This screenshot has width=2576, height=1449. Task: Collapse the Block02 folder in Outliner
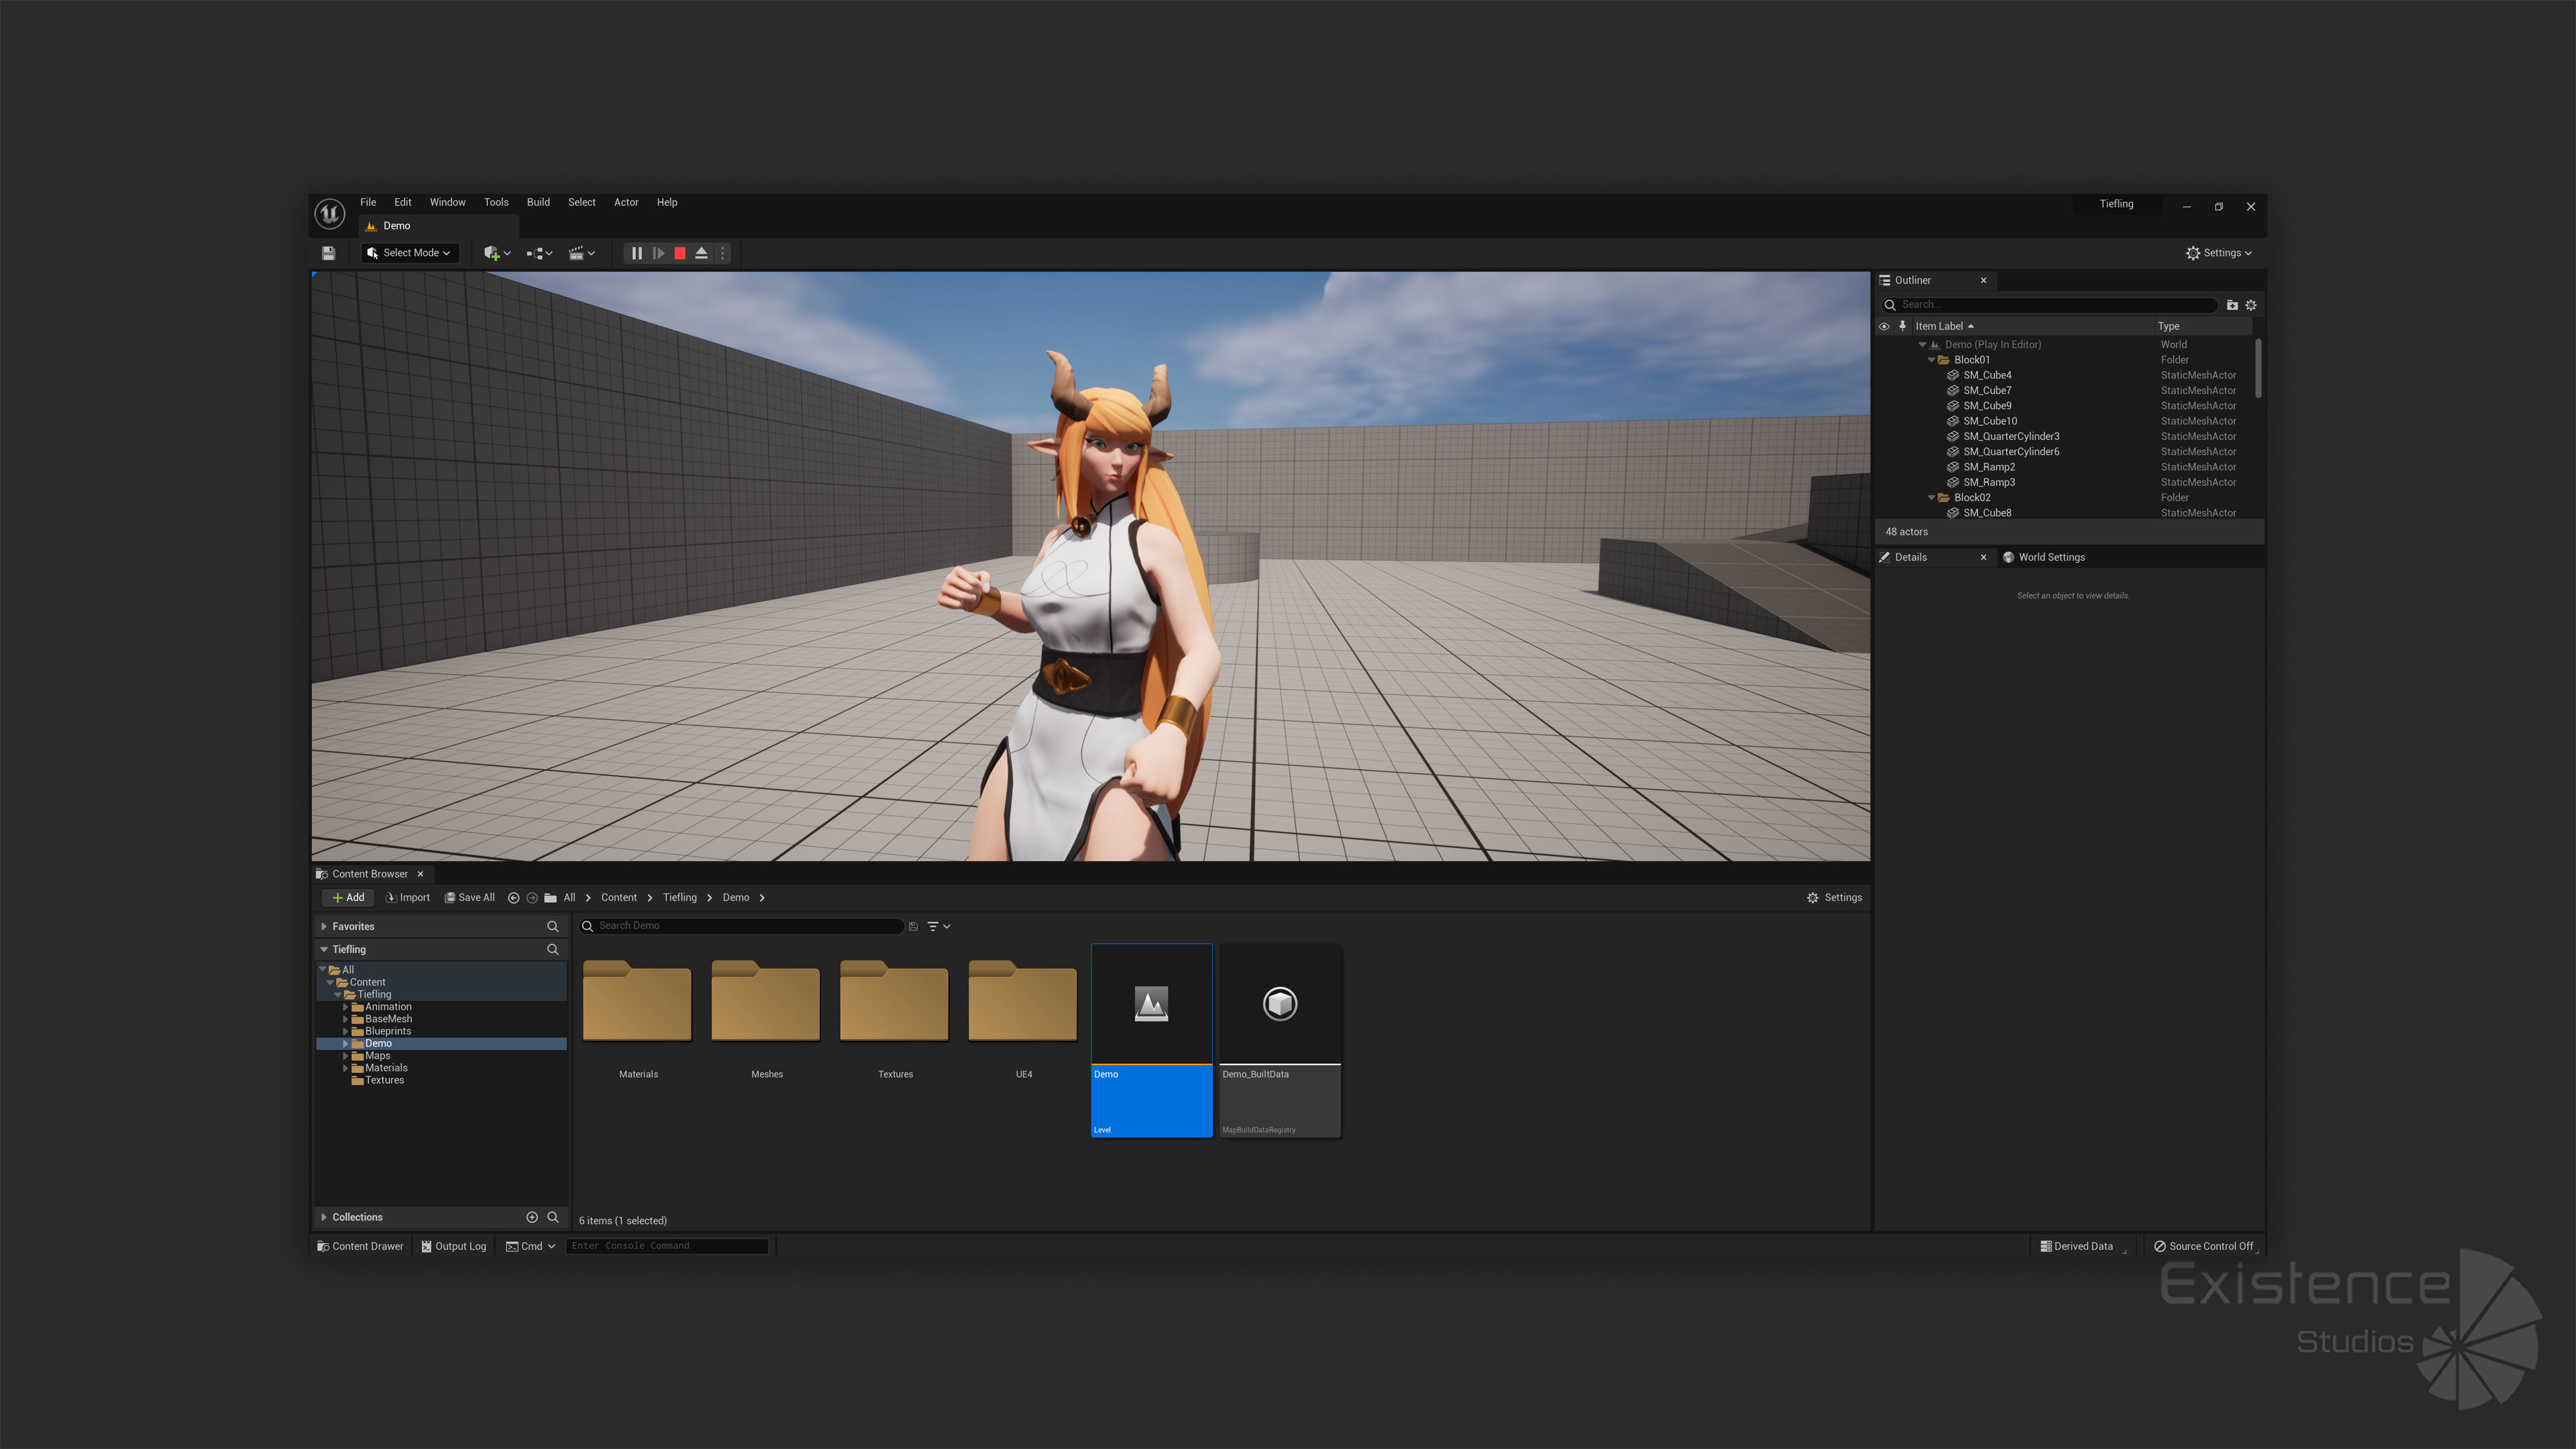coord(1932,497)
